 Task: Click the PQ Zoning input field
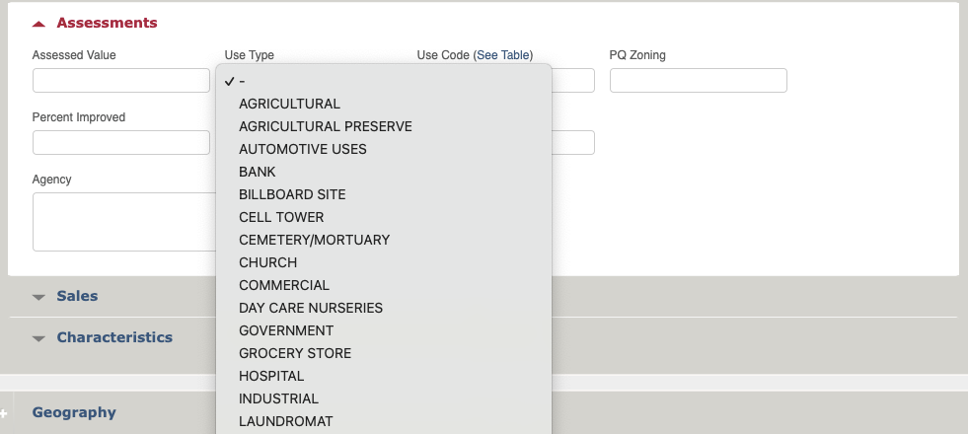(x=699, y=80)
